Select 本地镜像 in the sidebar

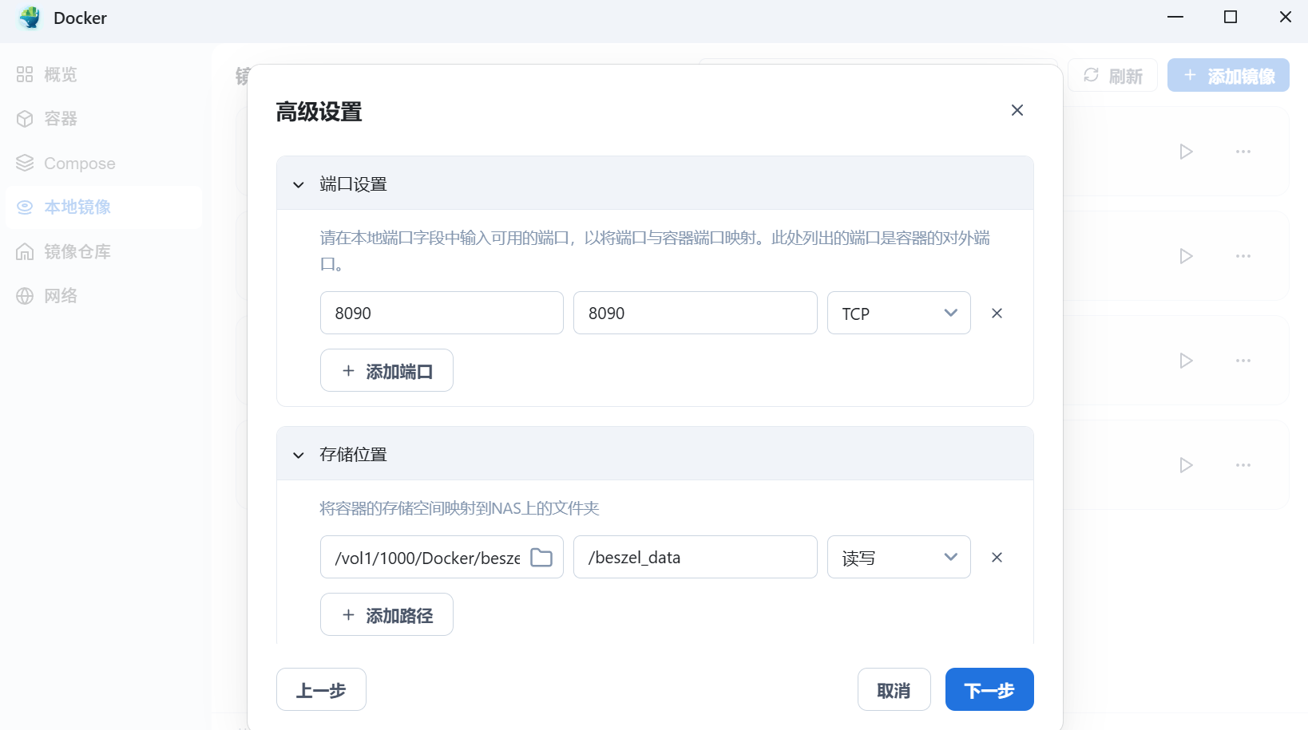coord(77,207)
